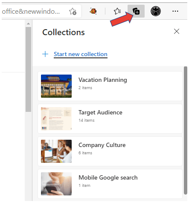Close the Collections pane
Viewport: 189px width, 204px height.
(177, 31)
